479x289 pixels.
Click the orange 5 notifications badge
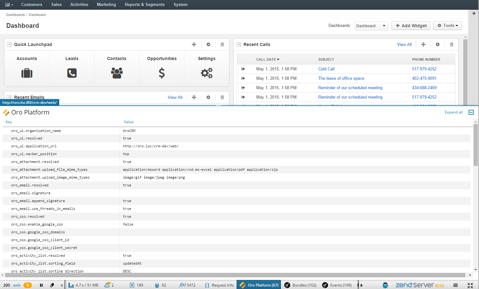coord(28,285)
